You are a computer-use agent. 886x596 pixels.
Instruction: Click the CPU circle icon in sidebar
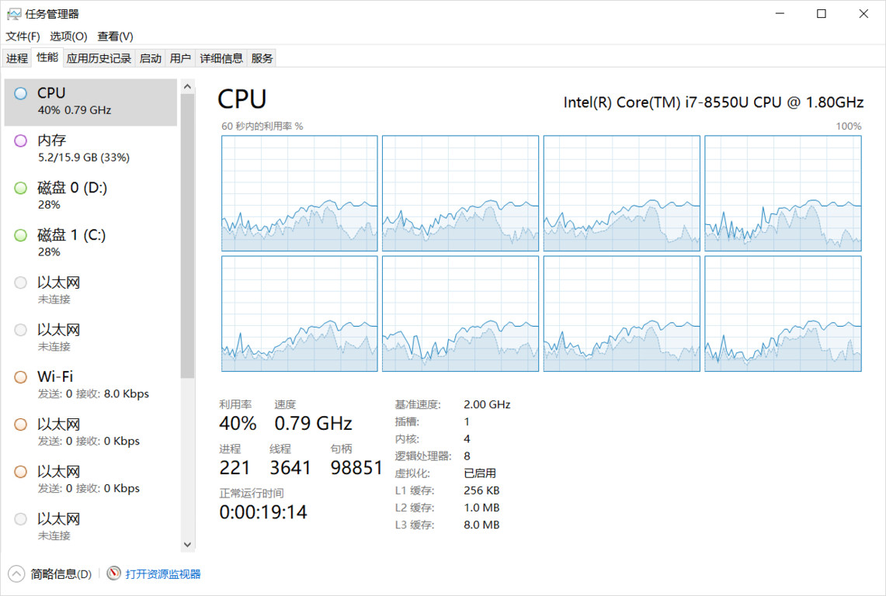pyautogui.click(x=21, y=94)
